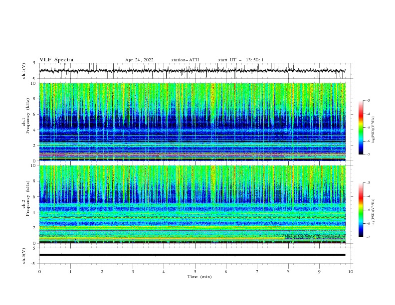The width and height of the screenshot is (395, 305).
Task: Click the ch.1 time-series waveform trace
Action: pos(192,71)
